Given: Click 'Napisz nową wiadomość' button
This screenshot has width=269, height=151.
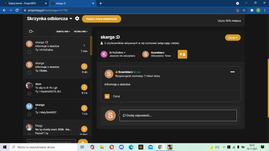Looking at the screenshot, I should point(102,19).
